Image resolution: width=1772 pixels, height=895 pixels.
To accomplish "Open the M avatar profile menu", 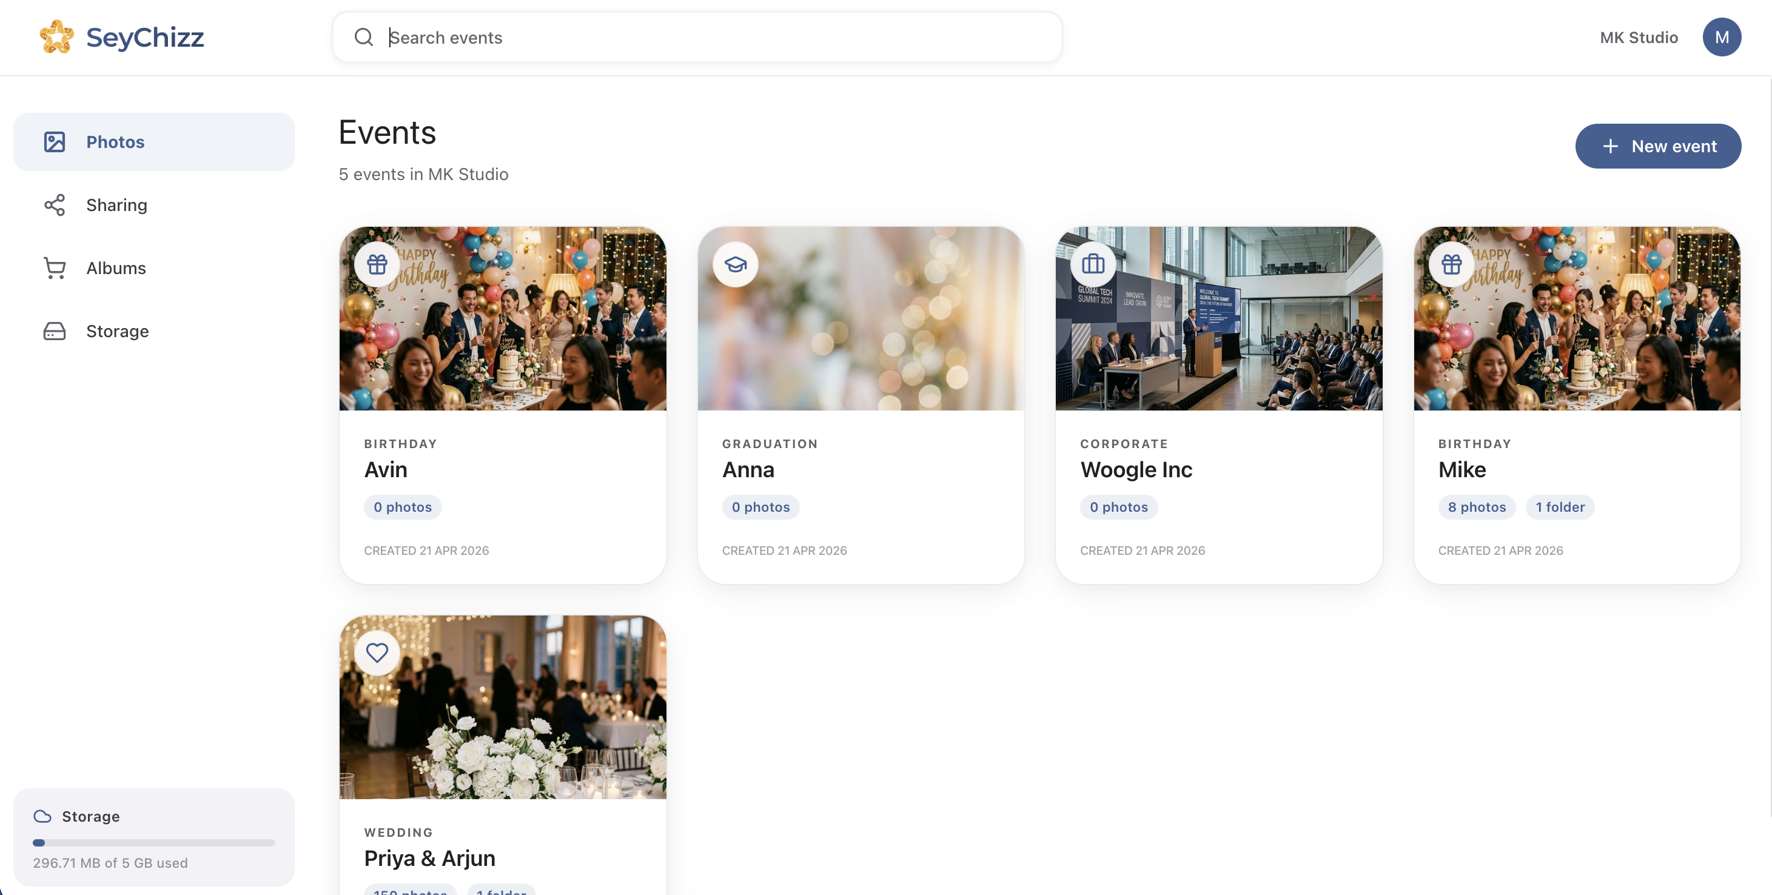I will pyautogui.click(x=1722, y=37).
